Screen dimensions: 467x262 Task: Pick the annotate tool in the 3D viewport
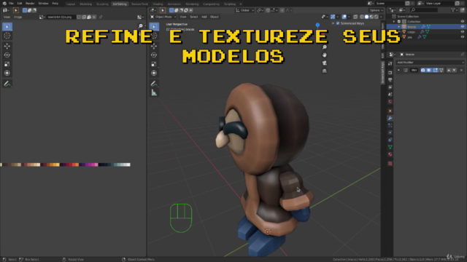154,84
